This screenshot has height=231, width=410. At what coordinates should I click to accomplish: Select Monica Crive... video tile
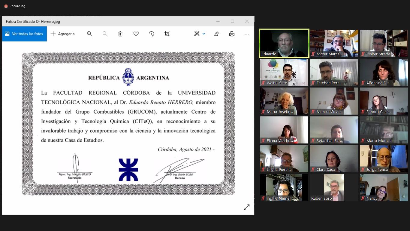tap(334, 101)
